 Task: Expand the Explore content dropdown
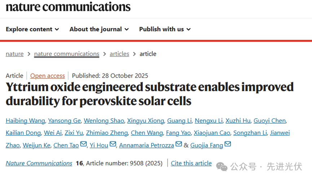click(32, 29)
